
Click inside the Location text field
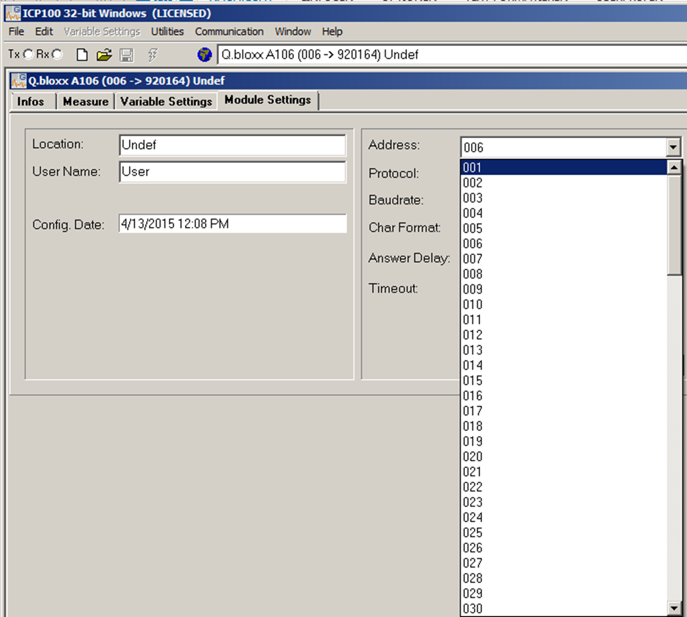point(232,145)
